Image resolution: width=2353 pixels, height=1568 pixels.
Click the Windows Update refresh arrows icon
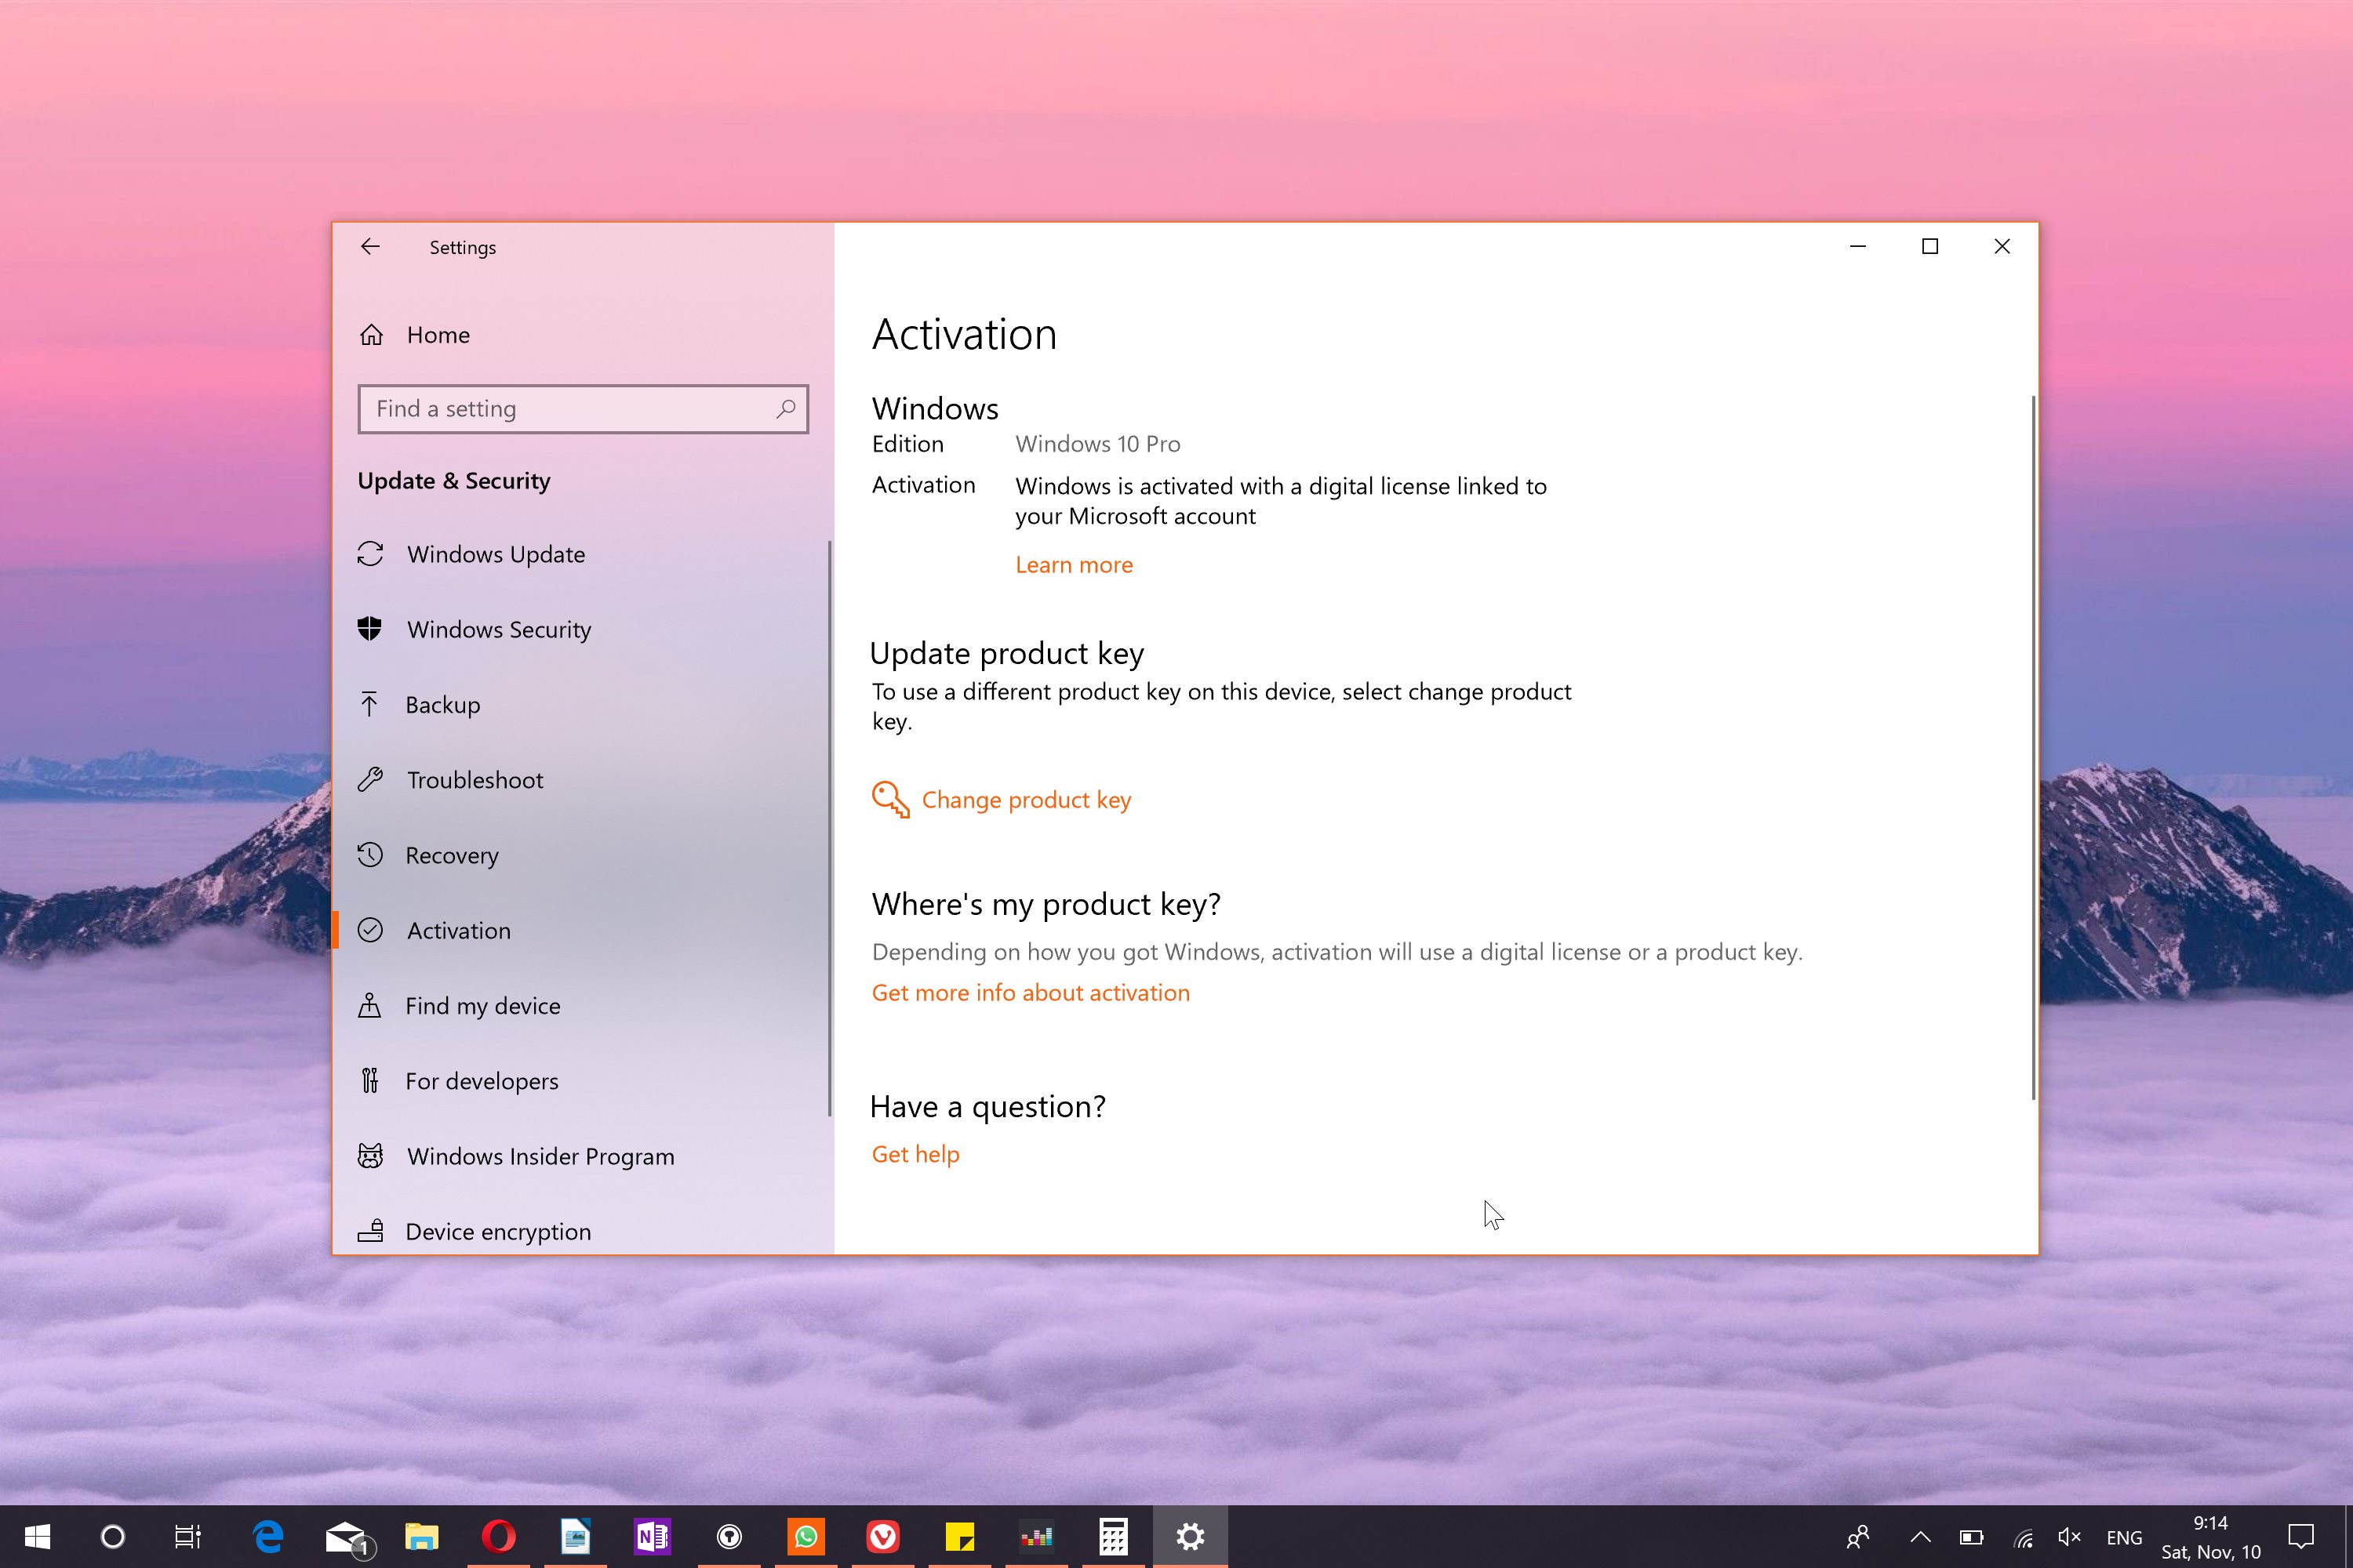pyautogui.click(x=370, y=554)
